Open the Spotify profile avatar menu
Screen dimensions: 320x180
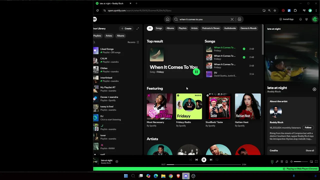[315, 19]
